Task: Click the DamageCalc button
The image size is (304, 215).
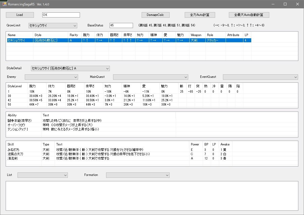Action: 155,15
